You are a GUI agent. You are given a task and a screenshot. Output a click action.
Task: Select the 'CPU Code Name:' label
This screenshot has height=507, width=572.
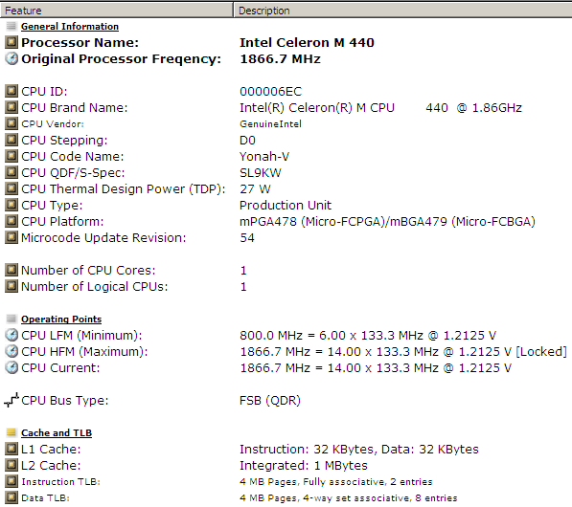point(73,157)
